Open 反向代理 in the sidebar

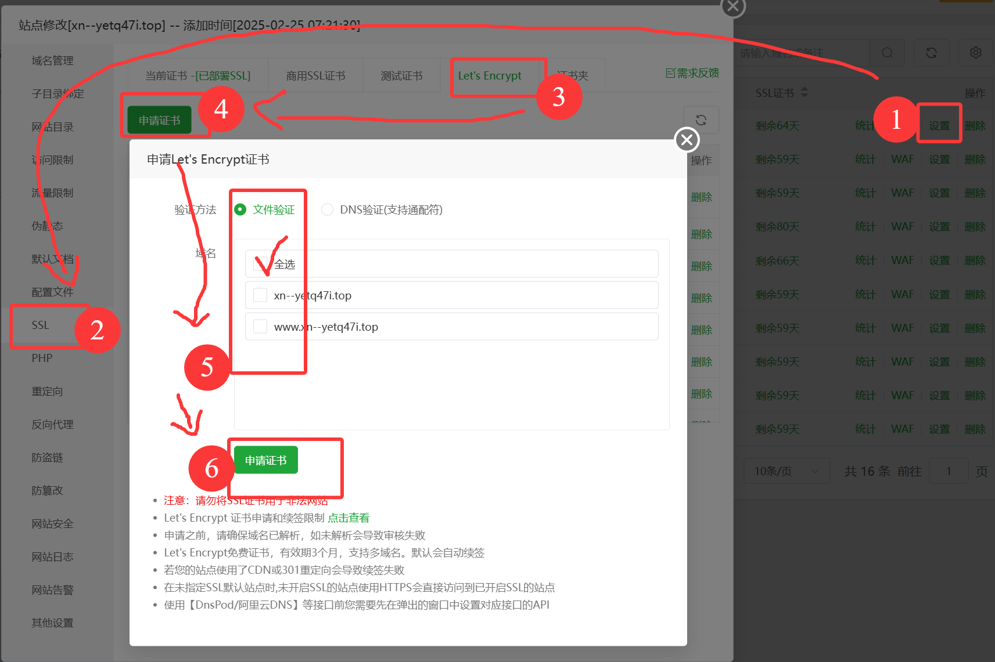pyautogui.click(x=52, y=424)
